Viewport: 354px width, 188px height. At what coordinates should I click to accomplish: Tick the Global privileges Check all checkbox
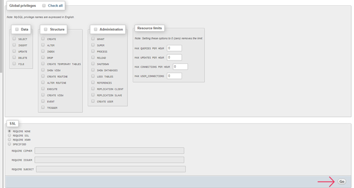(x=44, y=5)
